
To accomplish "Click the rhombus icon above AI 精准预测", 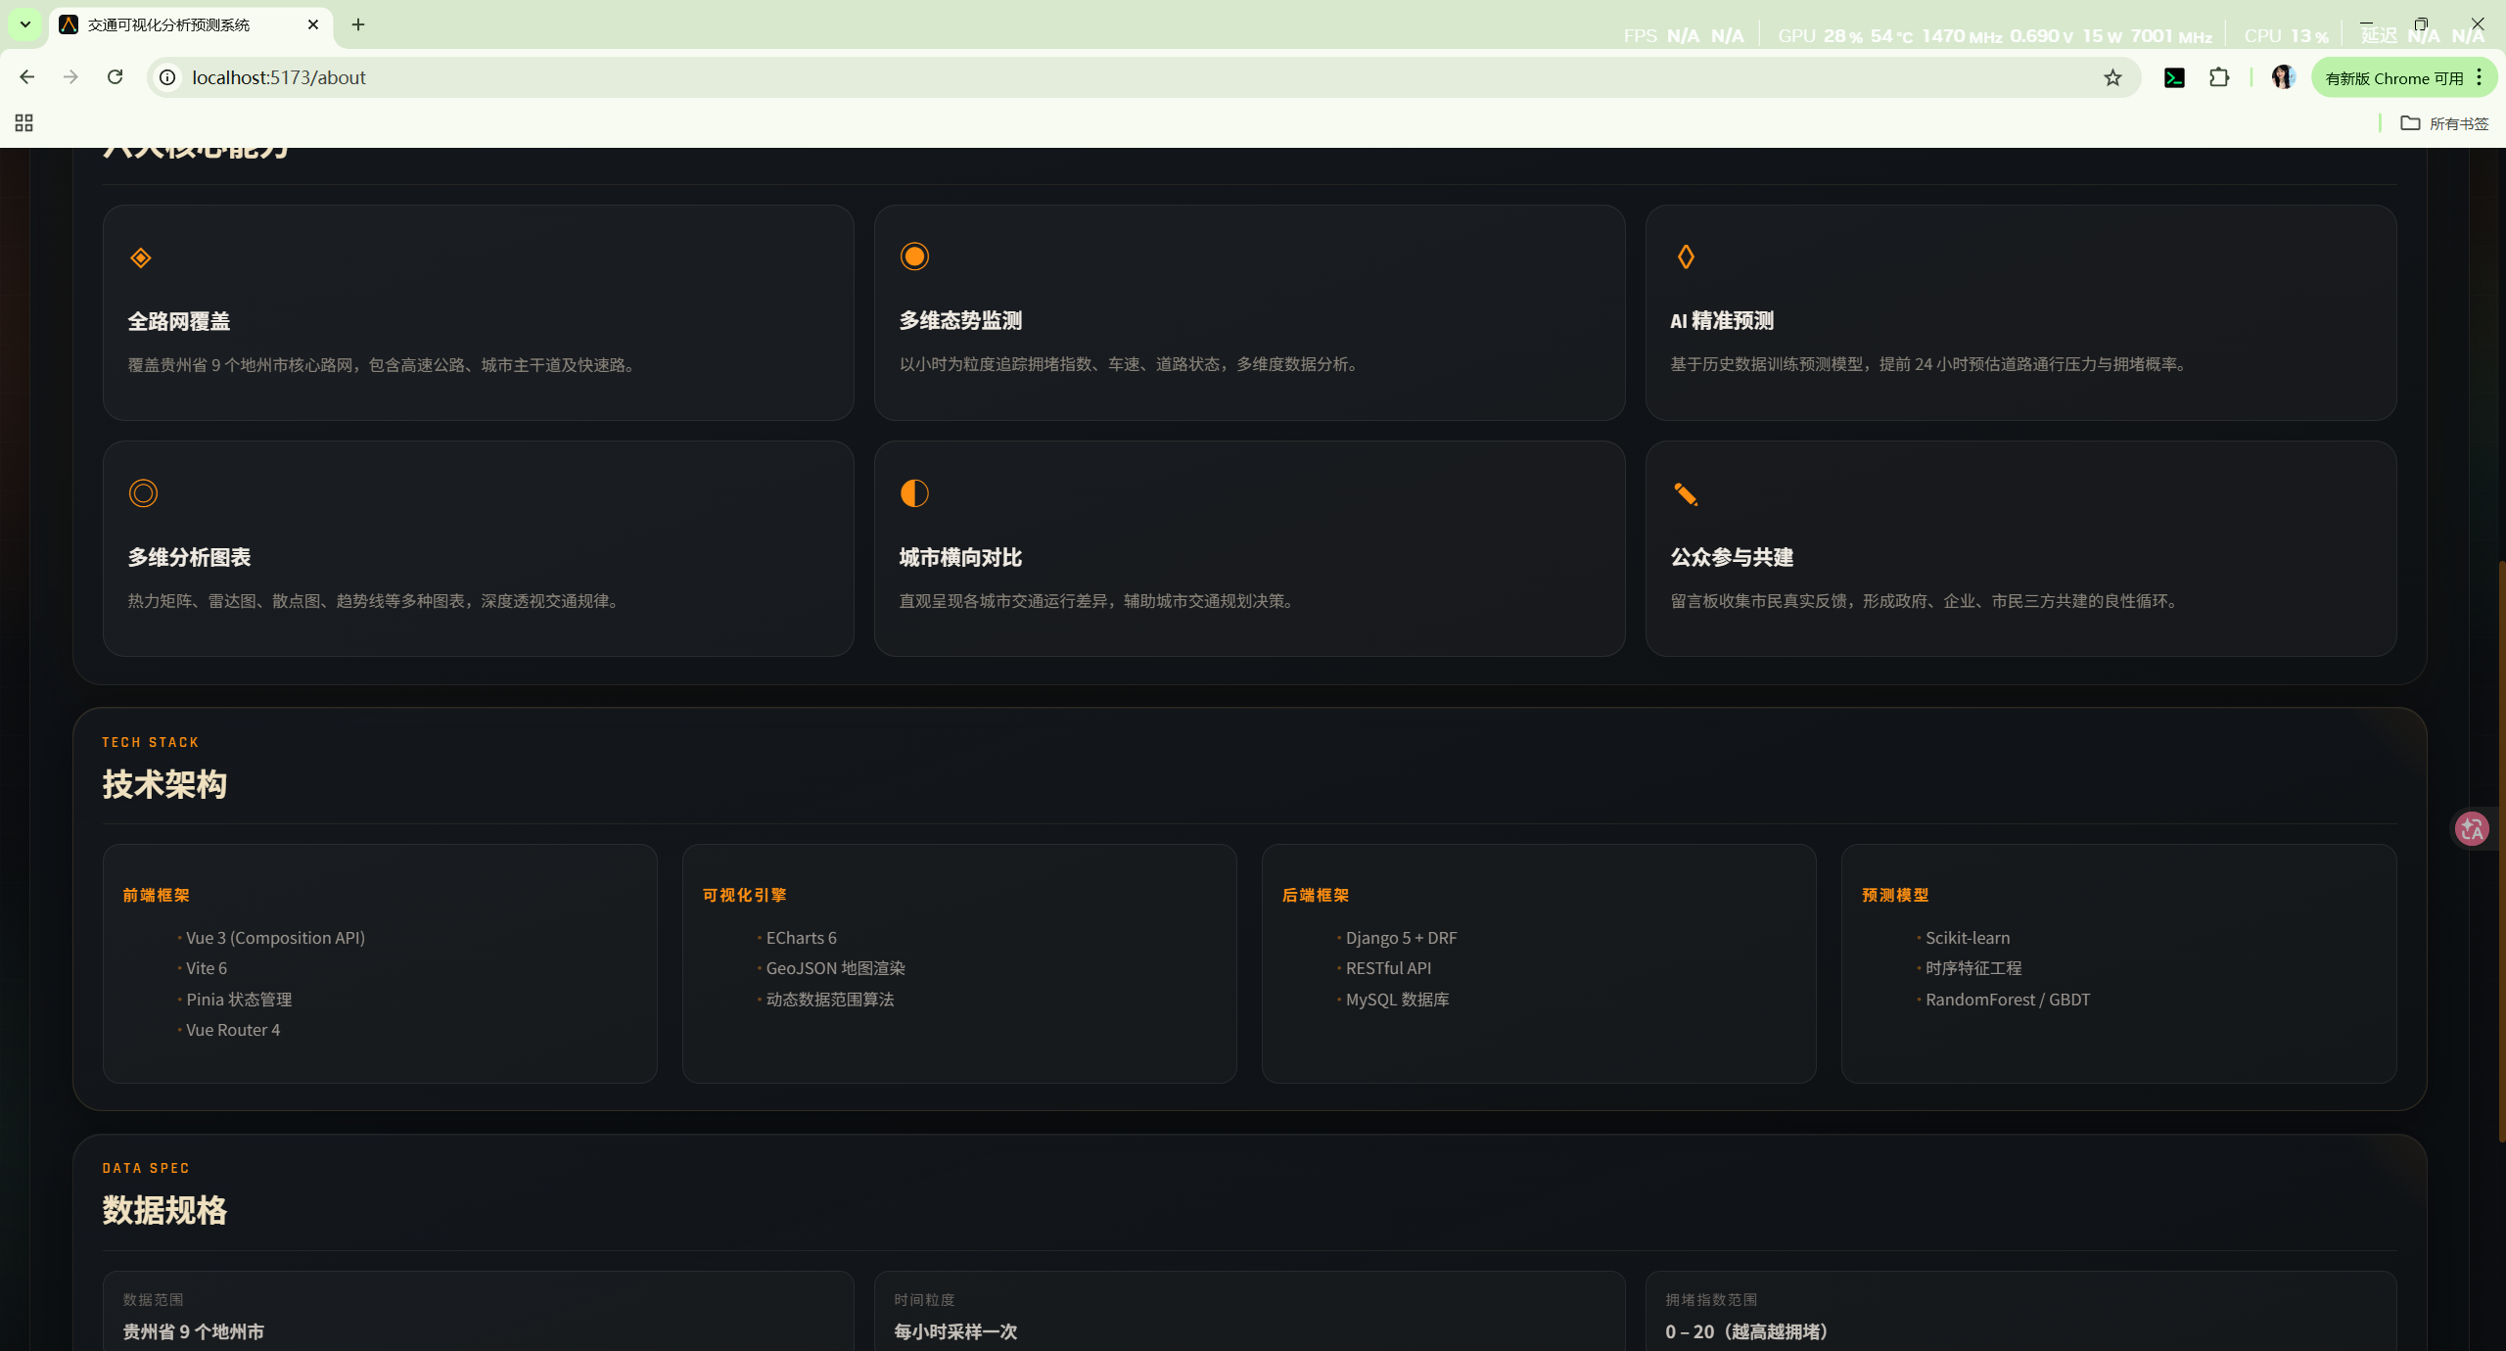I will (1686, 256).
